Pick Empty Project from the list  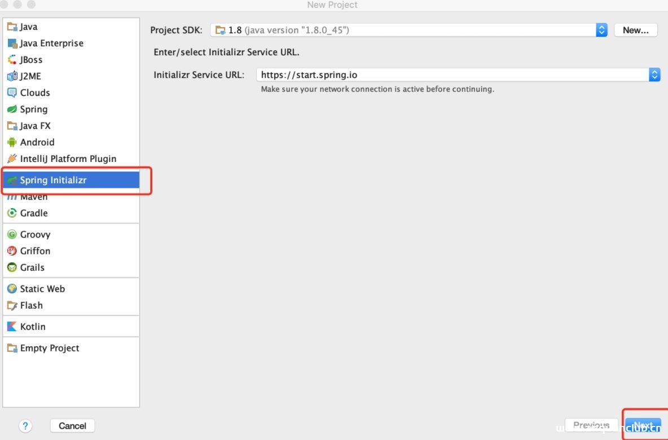point(50,348)
